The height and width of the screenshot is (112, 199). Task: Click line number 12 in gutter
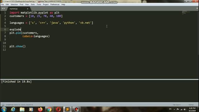click(x=4, y=50)
